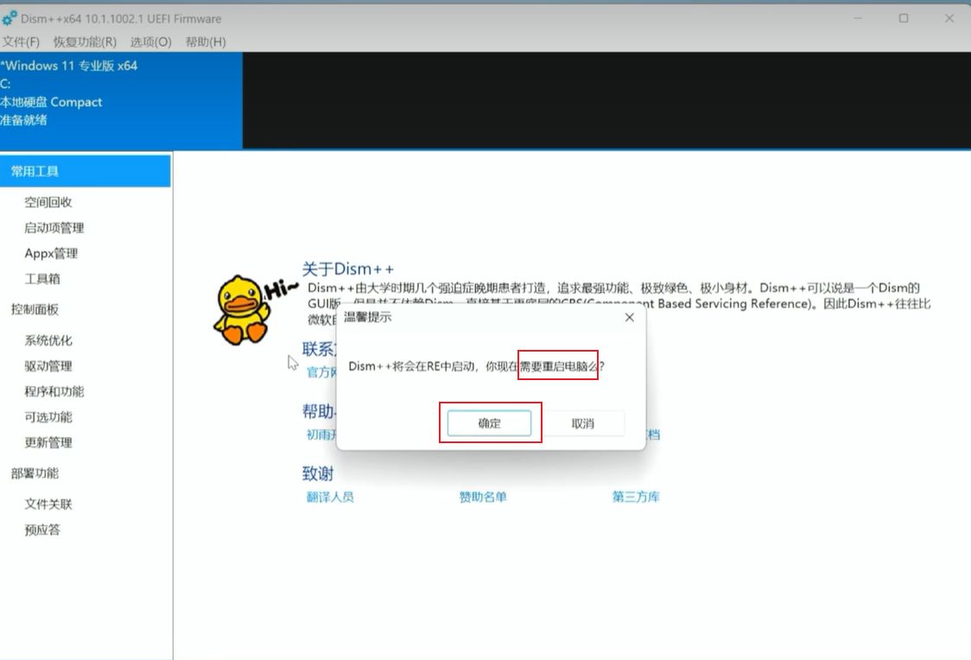
Task: Close the 温馨提示 dialog with X
Action: (x=629, y=317)
